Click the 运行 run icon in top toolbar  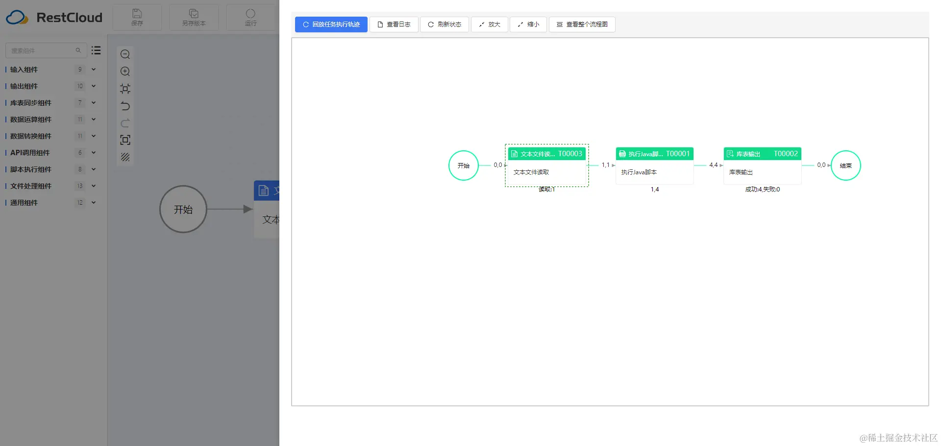250,14
